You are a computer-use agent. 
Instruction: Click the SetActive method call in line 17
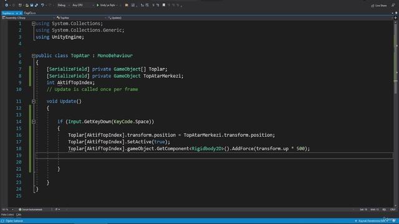click(x=139, y=142)
